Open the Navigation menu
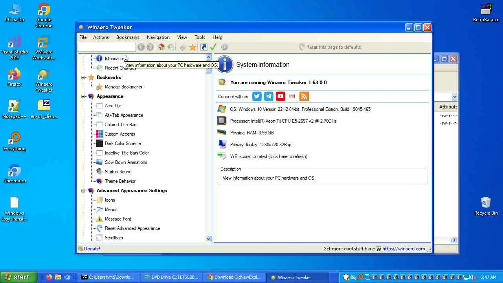Viewport: 503px width, 283px height. (158, 37)
